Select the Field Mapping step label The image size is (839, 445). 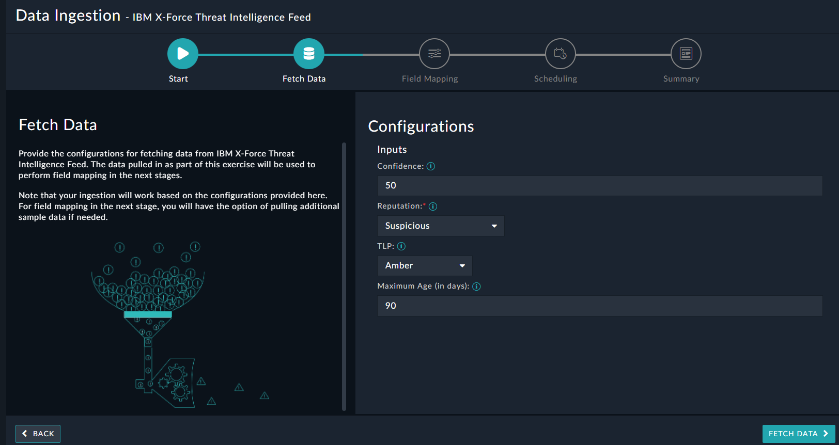(430, 79)
